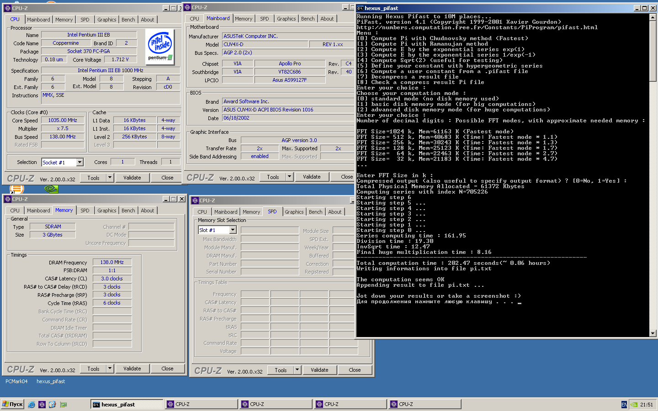This screenshot has height=411, width=658.
Task: Click the 1.712 V core voltage value
Action: click(120, 59)
